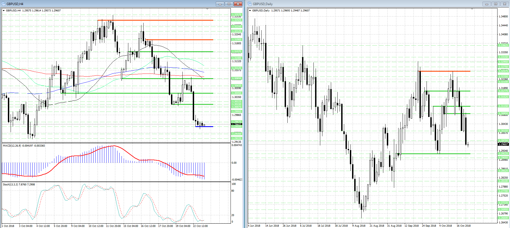Click the MACD scale value 0.004743
Screen dimensions: 510x228
point(237,145)
